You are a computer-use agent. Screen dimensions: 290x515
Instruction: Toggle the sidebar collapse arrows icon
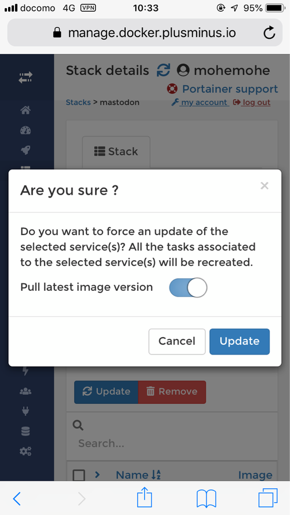tap(26, 78)
